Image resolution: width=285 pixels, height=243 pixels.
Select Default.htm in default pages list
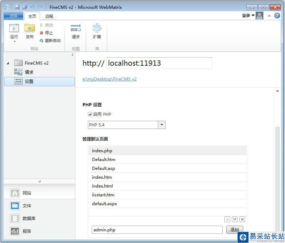pyautogui.click(x=167, y=160)
